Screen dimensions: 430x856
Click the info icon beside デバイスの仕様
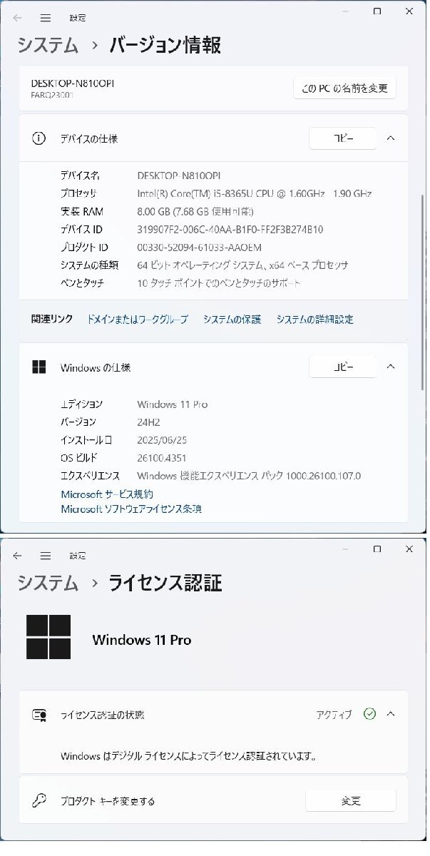[39, 138]
